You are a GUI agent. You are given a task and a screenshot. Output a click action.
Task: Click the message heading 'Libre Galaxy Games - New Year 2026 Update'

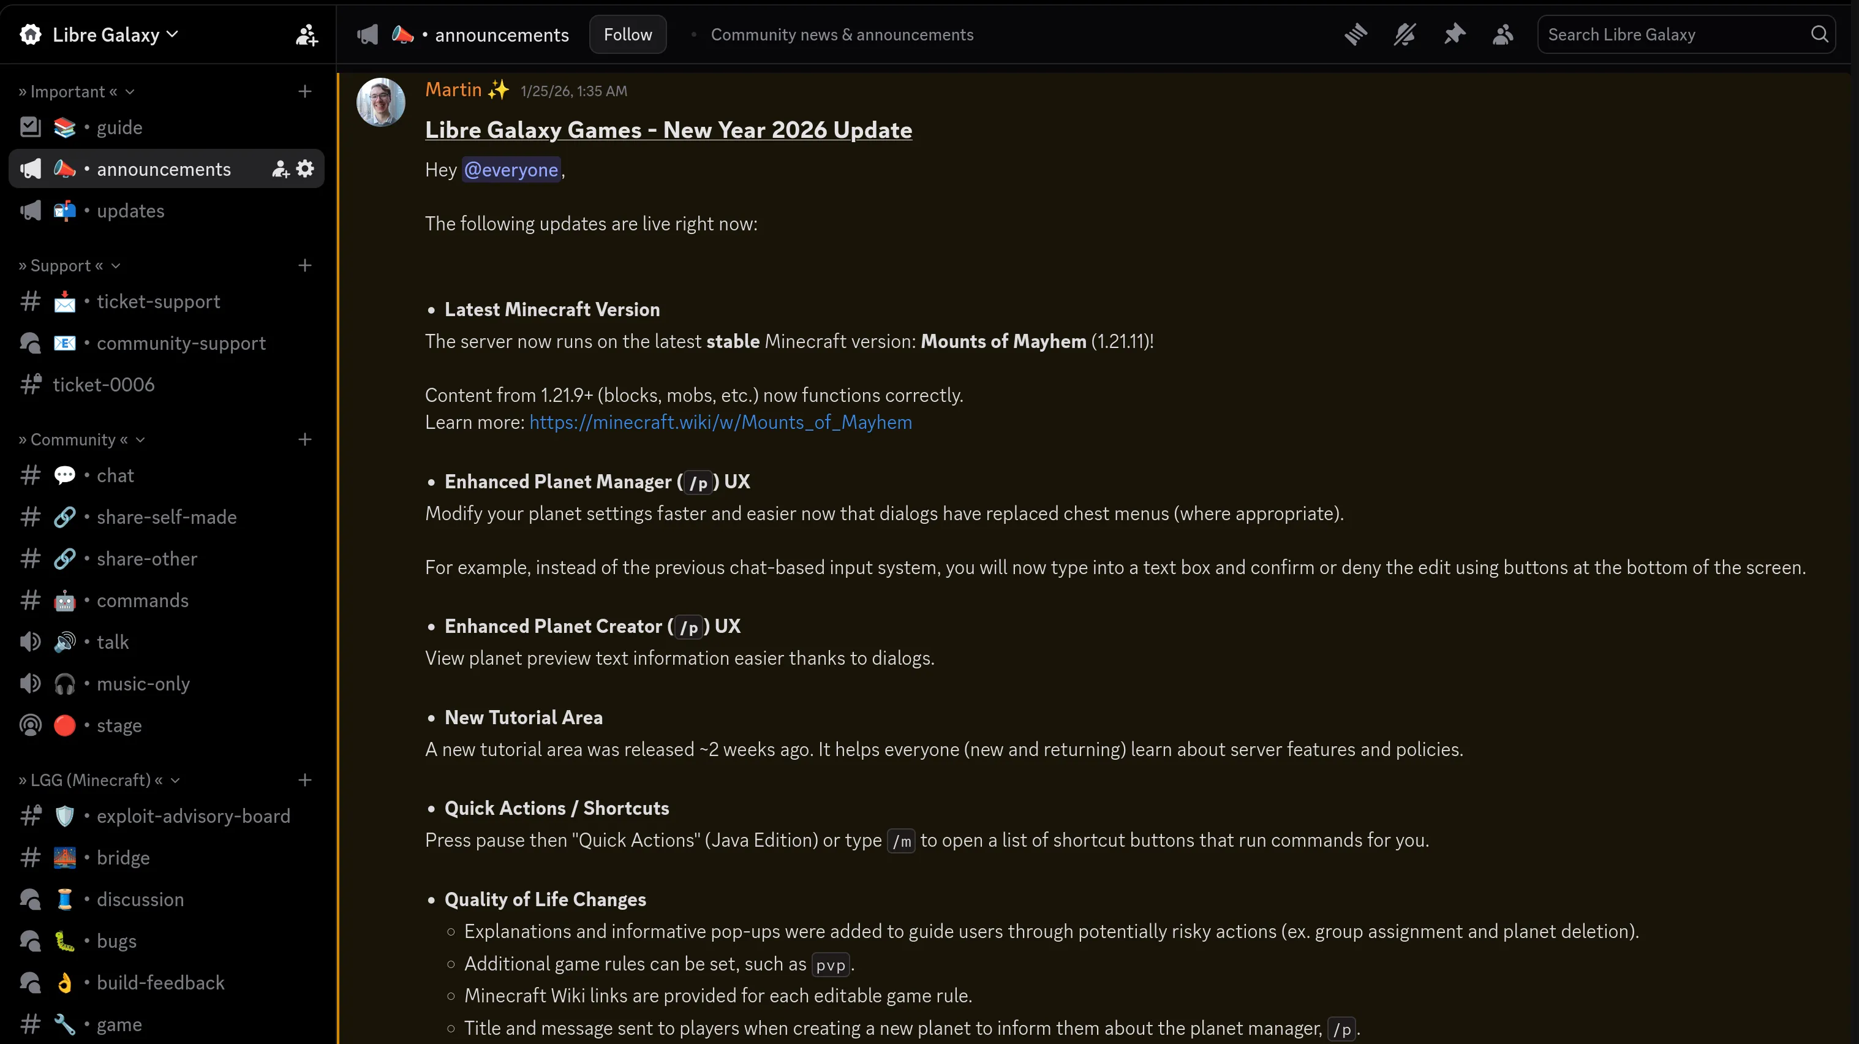[x=668, y=130]
